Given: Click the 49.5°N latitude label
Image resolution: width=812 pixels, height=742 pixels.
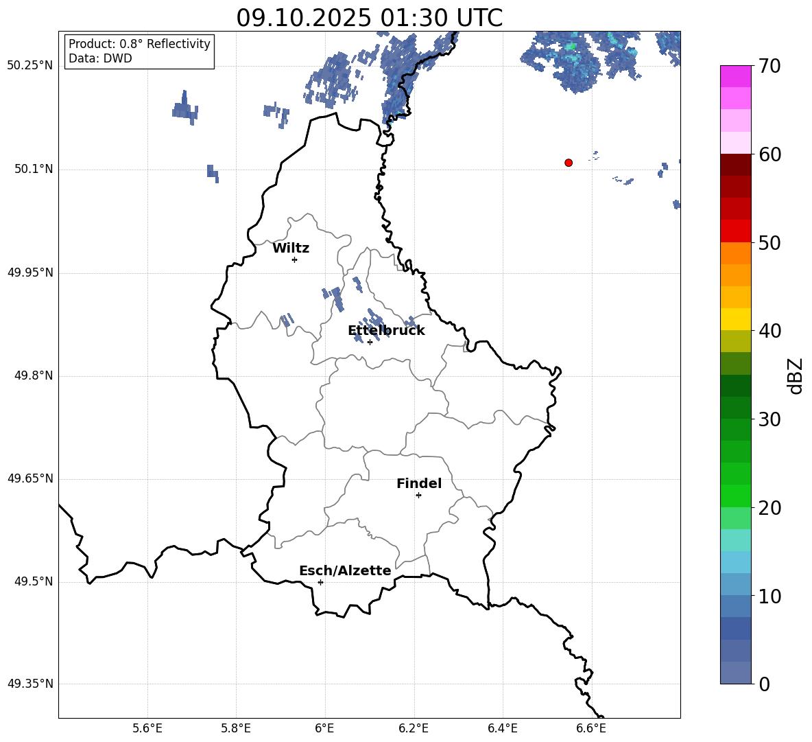Looking at the screenshot, I should (34, 581).
